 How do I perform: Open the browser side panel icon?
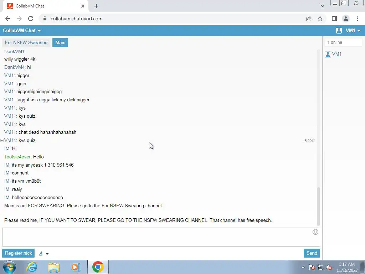[334, 19]
